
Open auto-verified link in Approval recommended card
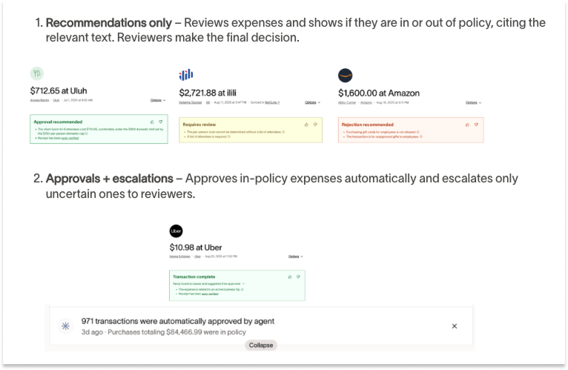(x=70, y=138)
